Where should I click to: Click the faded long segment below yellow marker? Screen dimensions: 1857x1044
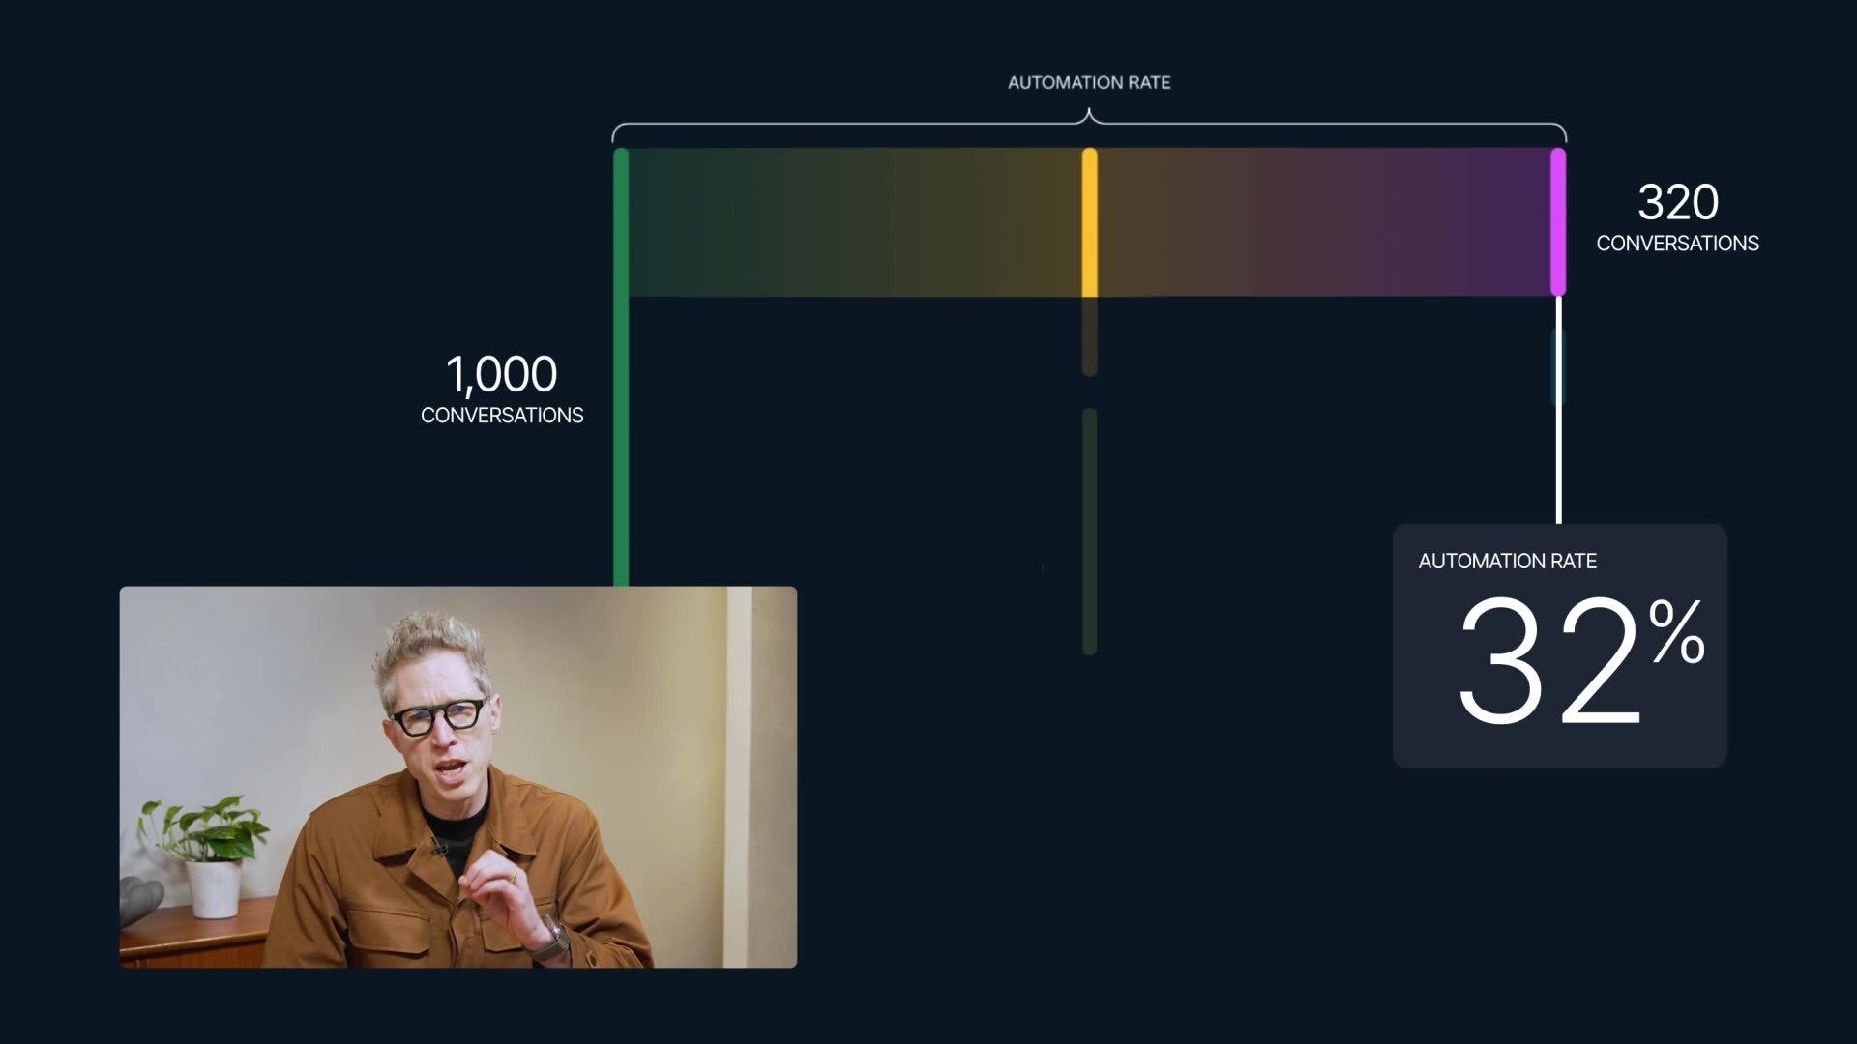[1089, 532]
